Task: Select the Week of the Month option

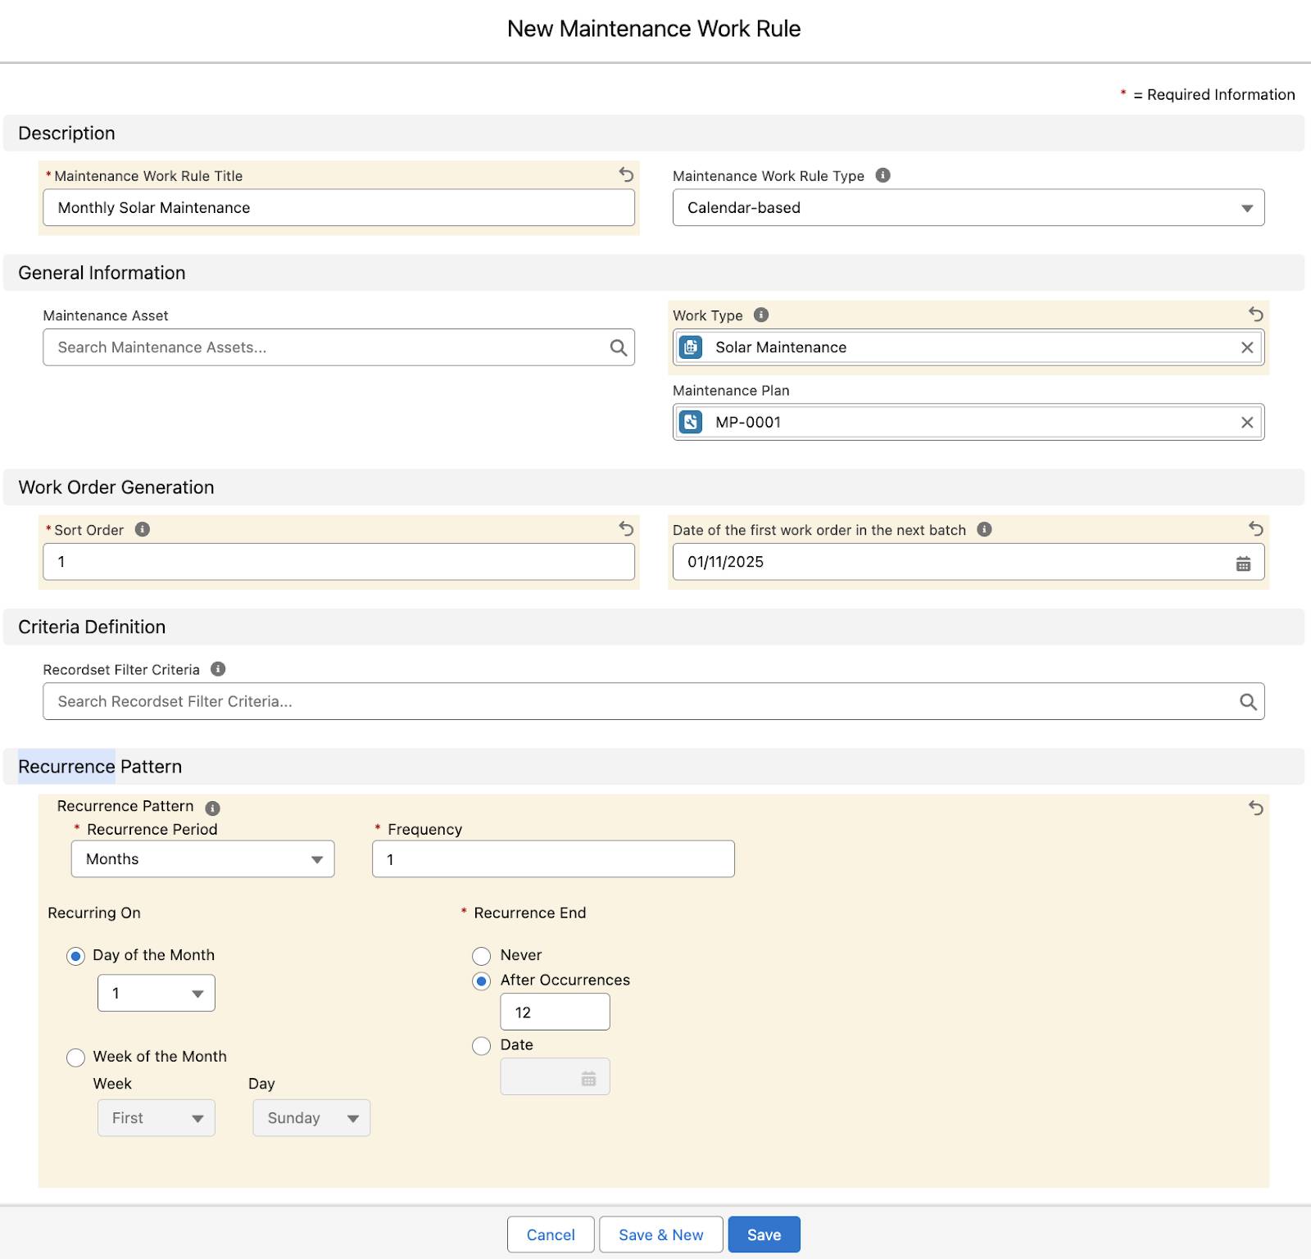Action: click(75, 1057)
